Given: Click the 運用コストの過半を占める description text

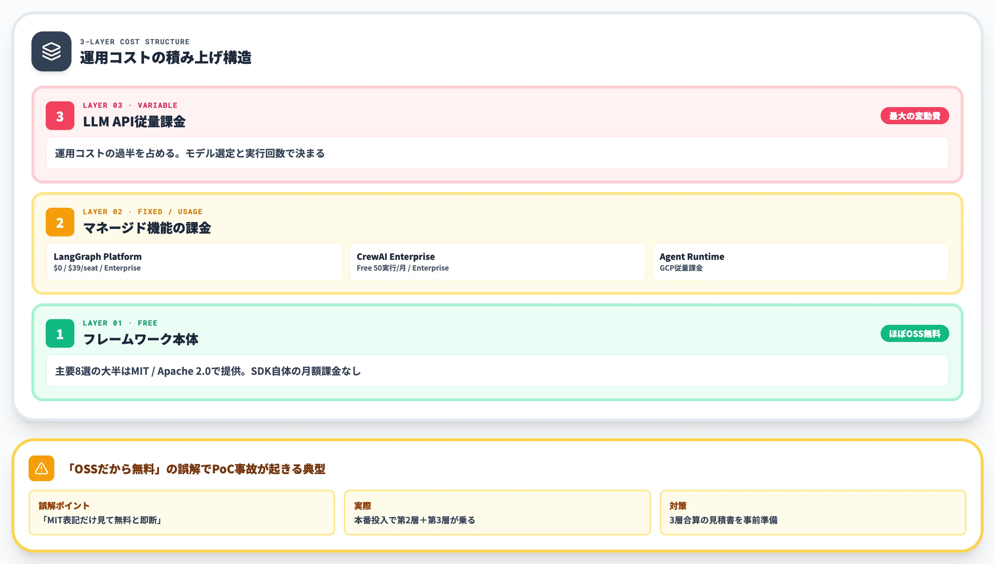Looking at the screenshot, I should 190,153.
